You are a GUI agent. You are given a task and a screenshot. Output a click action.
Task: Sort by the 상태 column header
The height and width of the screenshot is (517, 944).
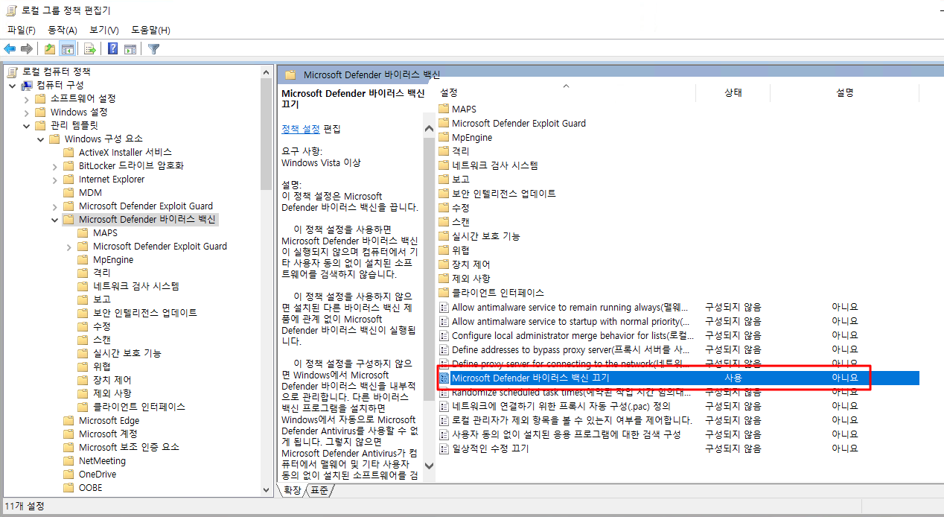tap(733, 92)
